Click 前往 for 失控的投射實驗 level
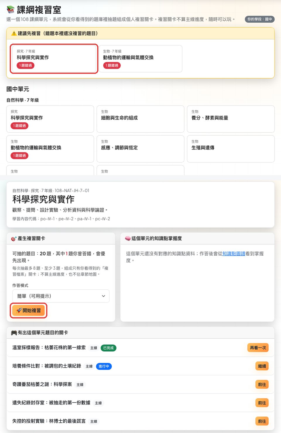 coord(262,421)
